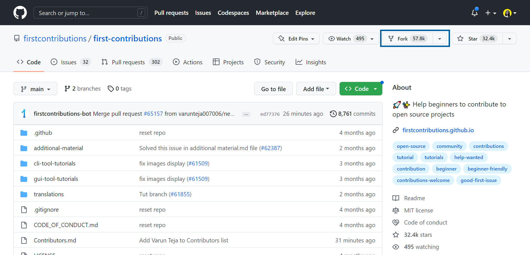Image resolution: width=530 pixels, height=255 pixels.
Task: Expand the Watch options caret
Action: [372, 39]
